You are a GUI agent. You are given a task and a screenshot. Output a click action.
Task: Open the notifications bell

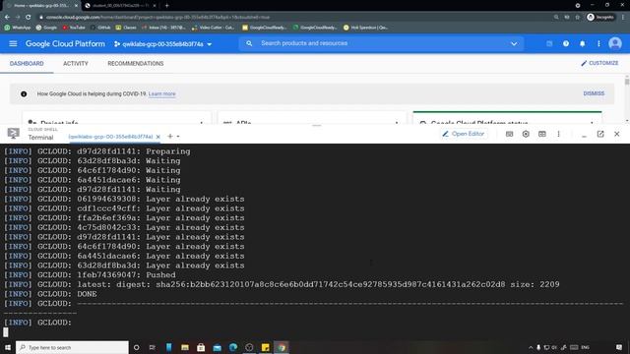[582, 43]
